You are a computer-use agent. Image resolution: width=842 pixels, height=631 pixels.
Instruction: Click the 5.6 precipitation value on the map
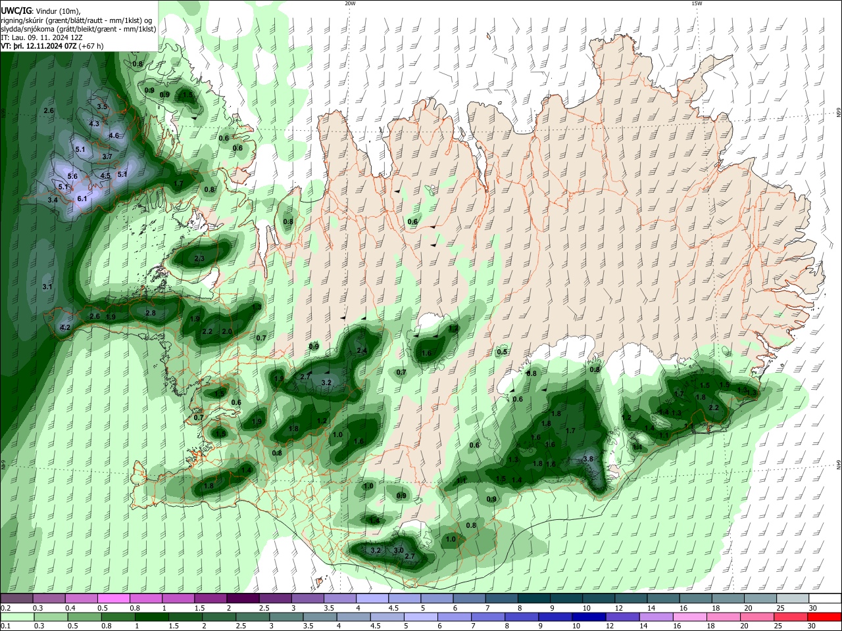pyautogui.click(x=72, y=176)
